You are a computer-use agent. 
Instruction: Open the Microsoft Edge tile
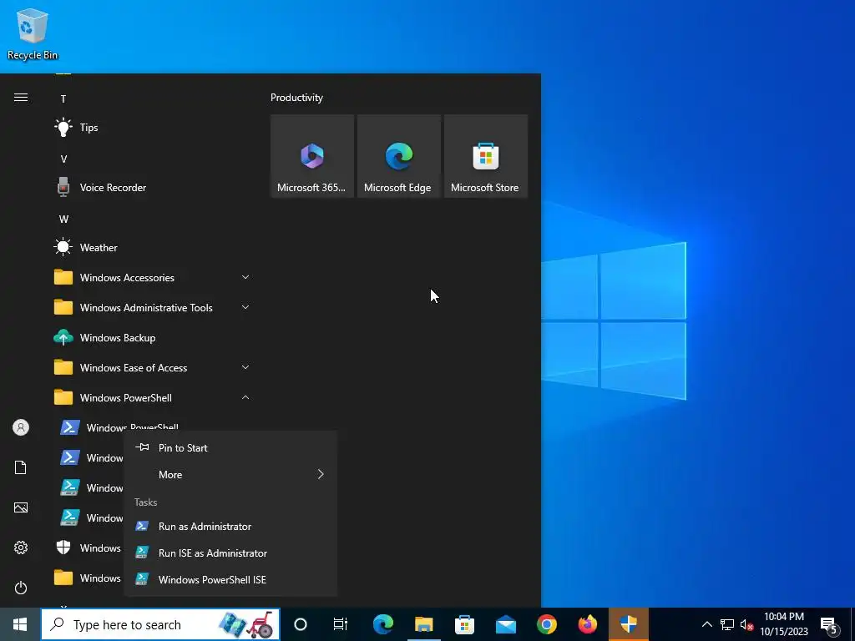398,156
